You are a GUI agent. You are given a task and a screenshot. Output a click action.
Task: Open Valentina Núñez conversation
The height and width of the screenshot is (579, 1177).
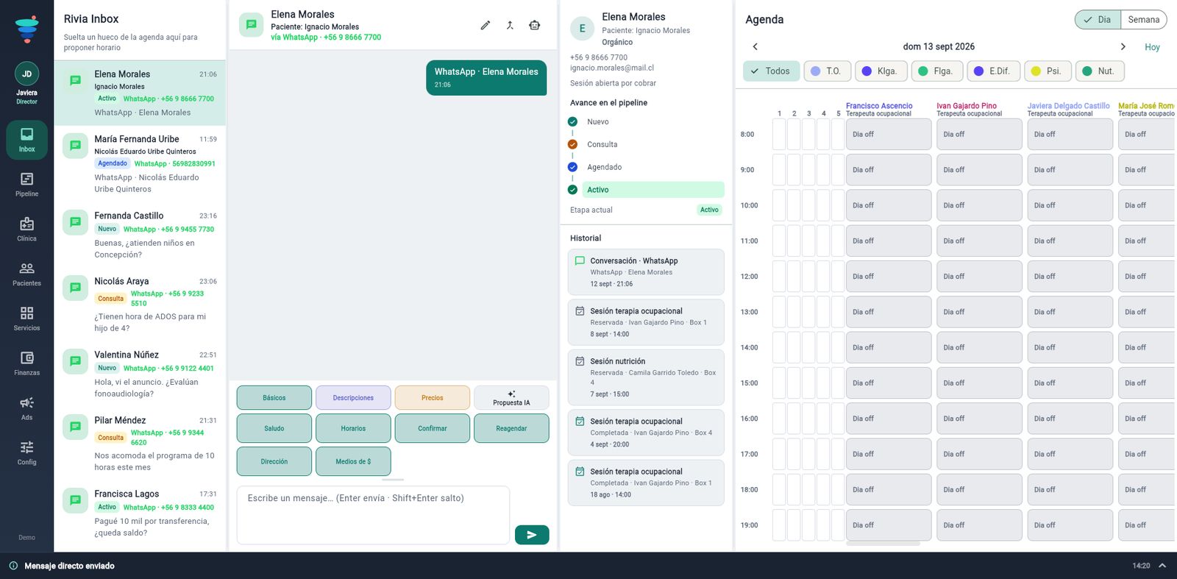tap(140, 374)
